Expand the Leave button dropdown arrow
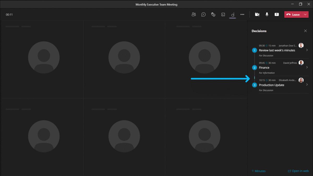This screenshot has width=313, height=176. tap(305, 15)
